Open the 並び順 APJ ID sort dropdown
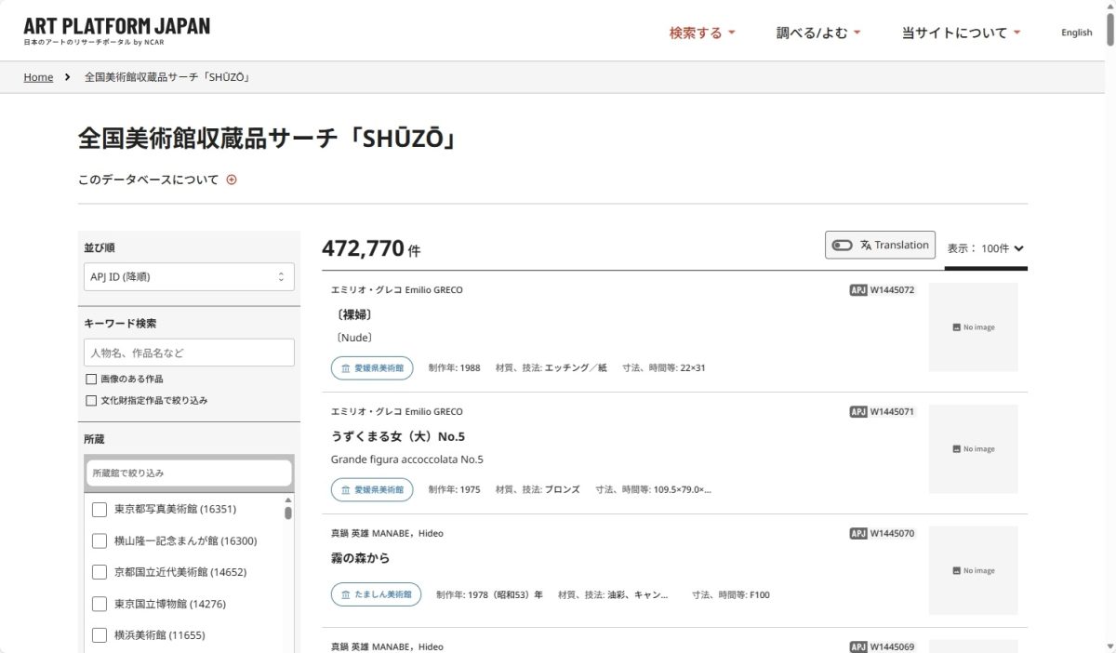 point(189,277)
